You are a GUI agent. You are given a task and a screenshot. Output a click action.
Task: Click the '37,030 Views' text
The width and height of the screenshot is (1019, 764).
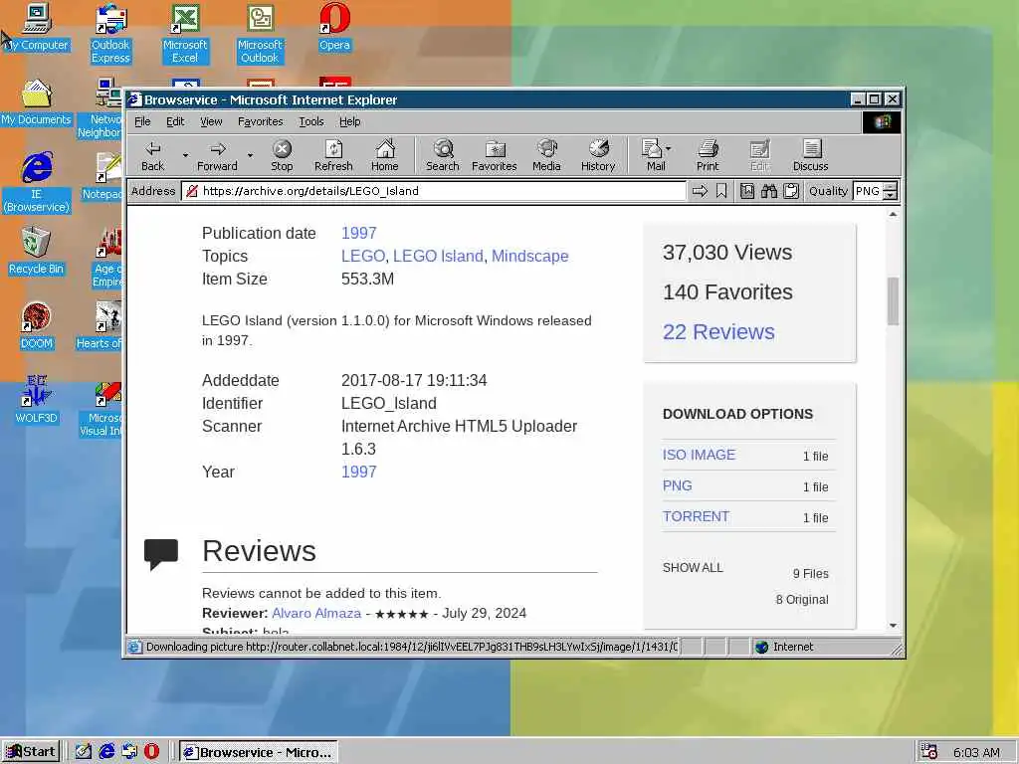click(x=727, y=252)
